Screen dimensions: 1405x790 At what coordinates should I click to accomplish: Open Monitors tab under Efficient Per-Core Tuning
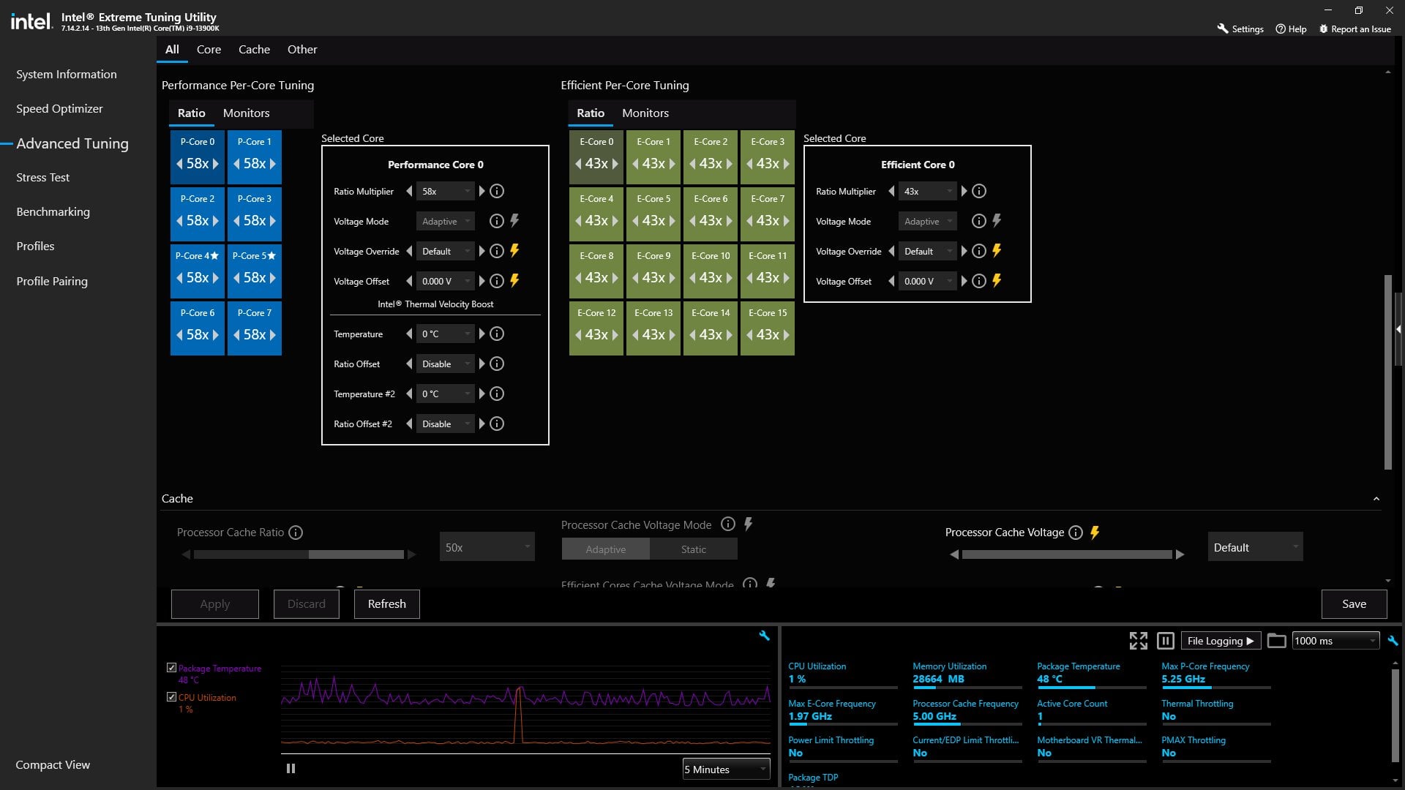(x=645, y=113)
